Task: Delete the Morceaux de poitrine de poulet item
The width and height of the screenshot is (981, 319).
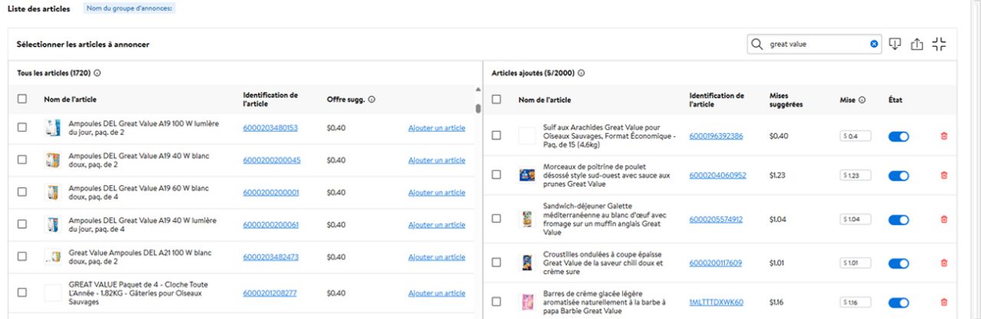Action: (943, 175)
